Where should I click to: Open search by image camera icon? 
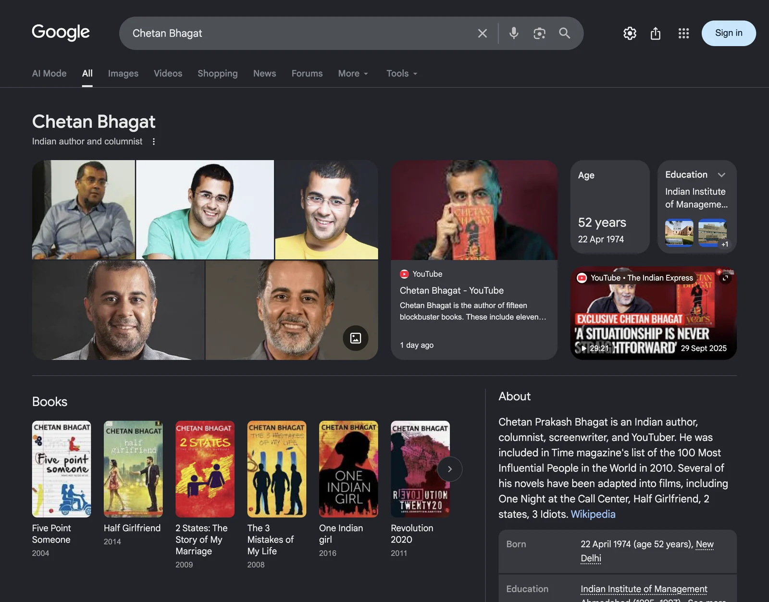pos(539,33)
